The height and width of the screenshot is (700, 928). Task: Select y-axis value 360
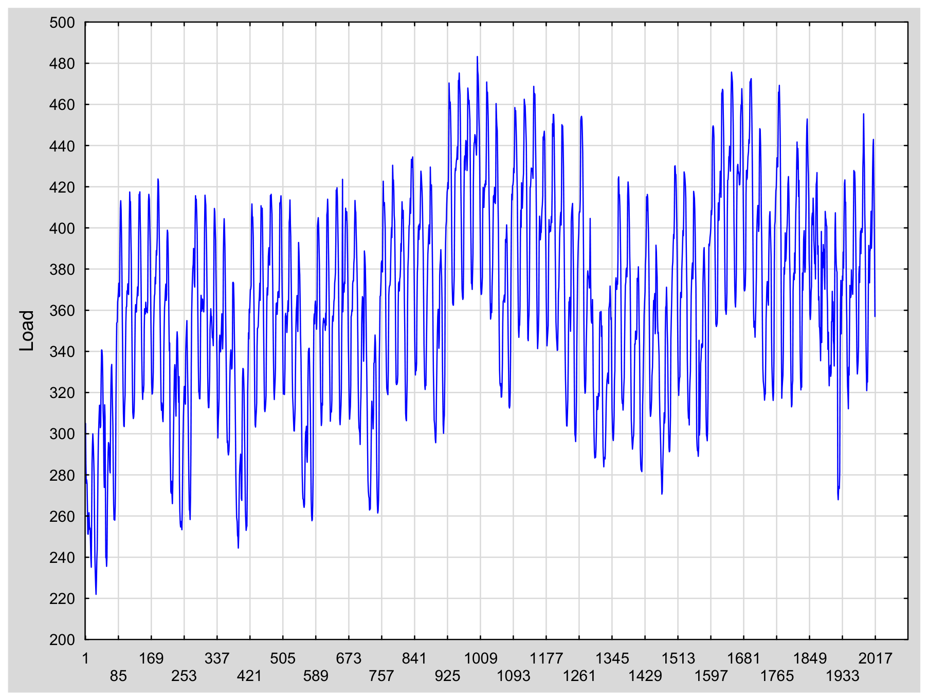tap(62, 311)
